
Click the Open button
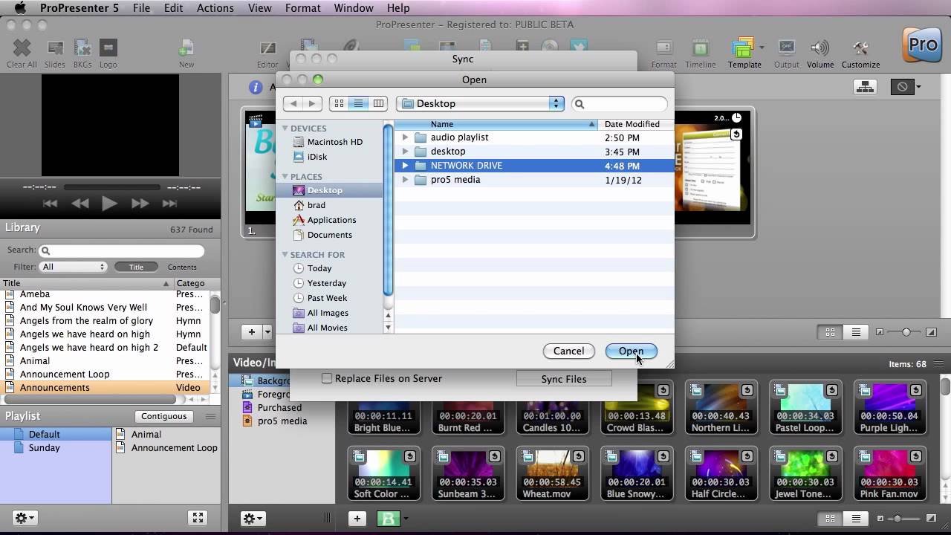click(x=631, y=351)
